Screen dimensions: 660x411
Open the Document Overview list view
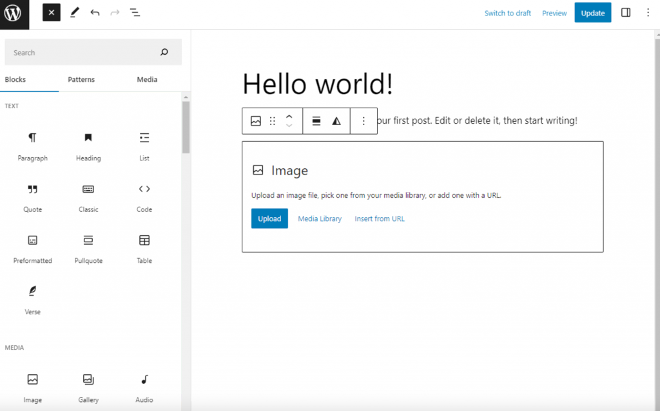tap(135, 13)
